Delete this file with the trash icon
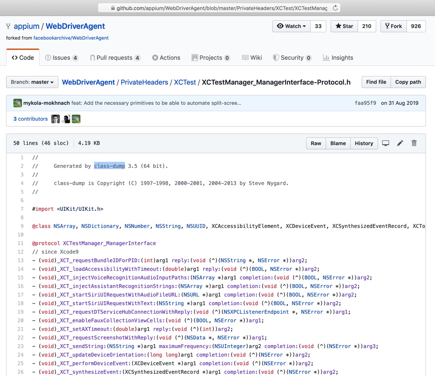Image resolution: width=435 pixels, height=376 pixels. point(414,143)
